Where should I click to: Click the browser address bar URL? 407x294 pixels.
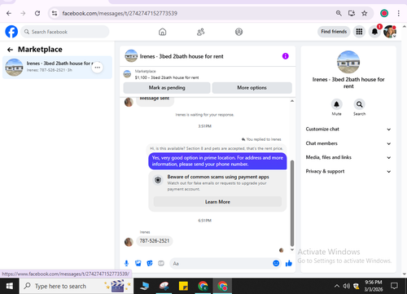120,13
